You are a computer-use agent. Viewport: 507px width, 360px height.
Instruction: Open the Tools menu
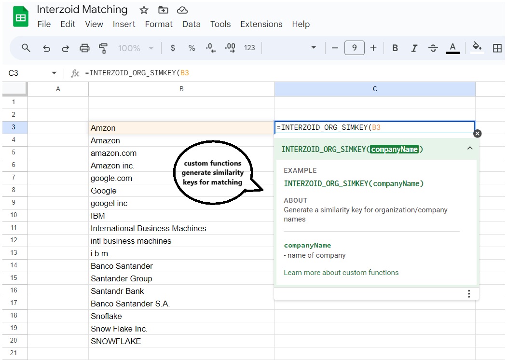(x=220, y=24)
